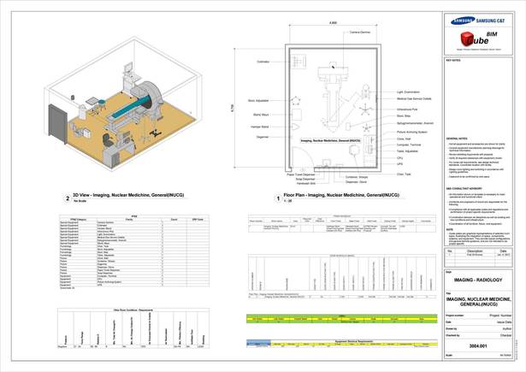This screenshot has width=526, height=372.
Task: Select sheet number "3004.001"
Action: pos(478,345)
